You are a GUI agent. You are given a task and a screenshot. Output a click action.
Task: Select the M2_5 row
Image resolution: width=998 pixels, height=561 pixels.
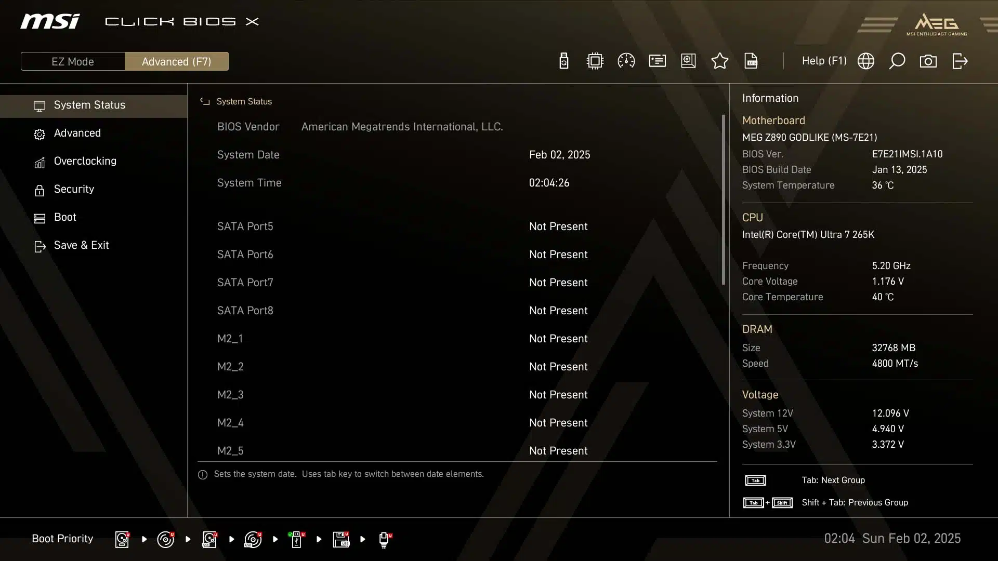pyautogui.click(x=457, y=451)
